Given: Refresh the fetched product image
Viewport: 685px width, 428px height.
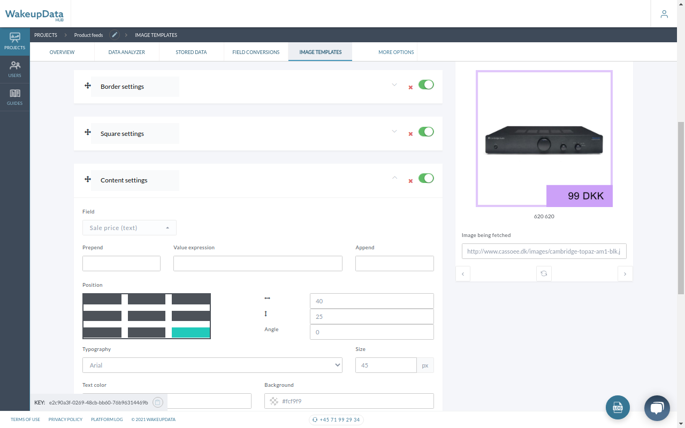Looking at the screenshot, I should [544, 273].
